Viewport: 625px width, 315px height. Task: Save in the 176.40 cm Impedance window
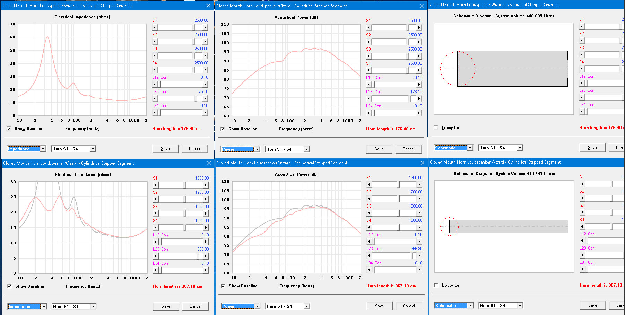[165, 149]
